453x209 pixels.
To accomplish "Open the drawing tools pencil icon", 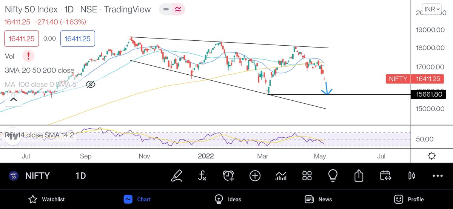I will click(x=176, y=176).
